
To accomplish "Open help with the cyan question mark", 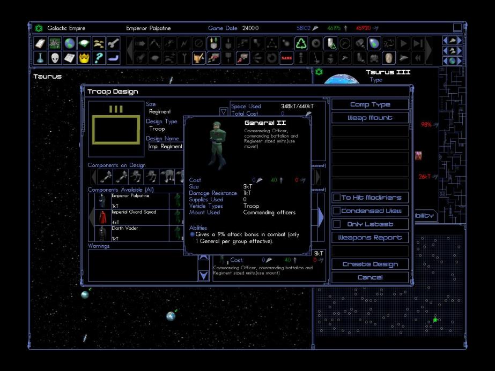I will (99, 58).
